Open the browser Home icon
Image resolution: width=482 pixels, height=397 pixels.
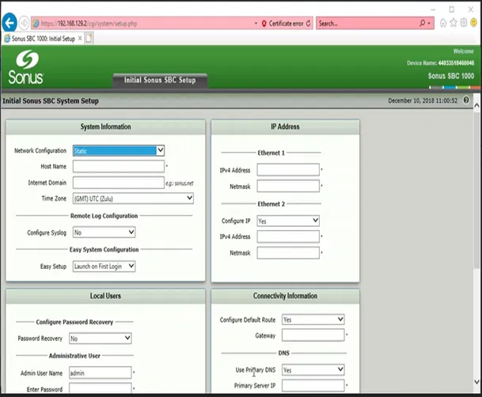pyautogui.click(x=442, y=24)
